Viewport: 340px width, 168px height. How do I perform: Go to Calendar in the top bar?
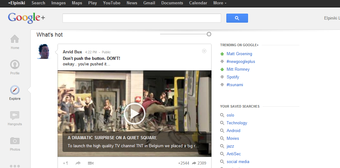pyautogui.click(x=198, y=3)
